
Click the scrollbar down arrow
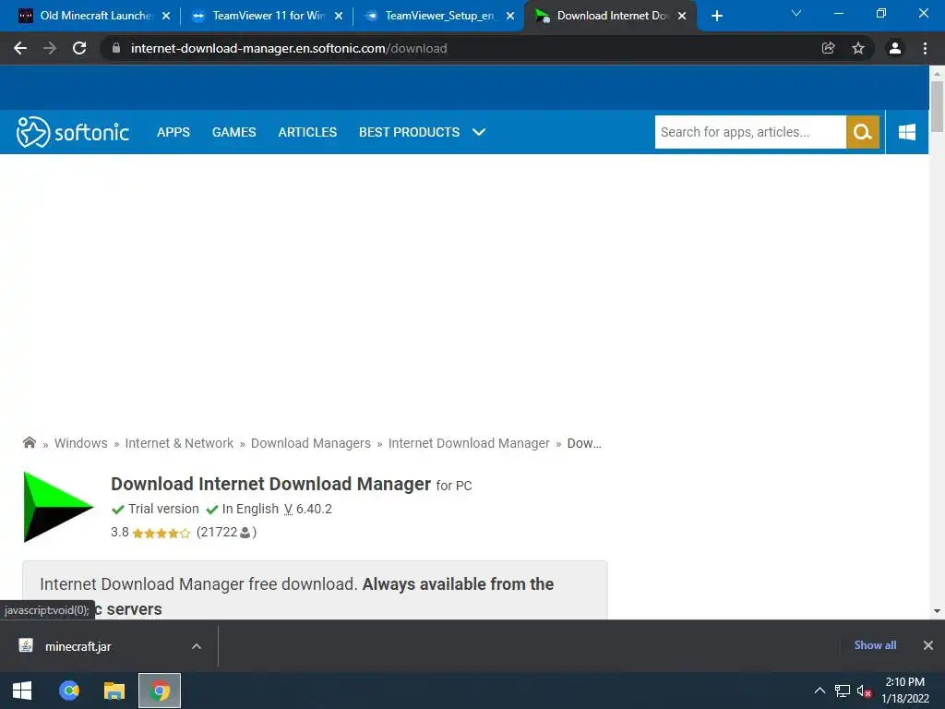937,611
